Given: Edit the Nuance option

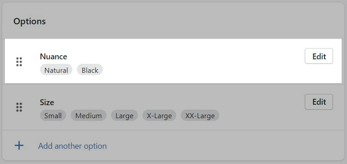Looking at the screenshot, I should pyautogui.click(x=319, y=56).
